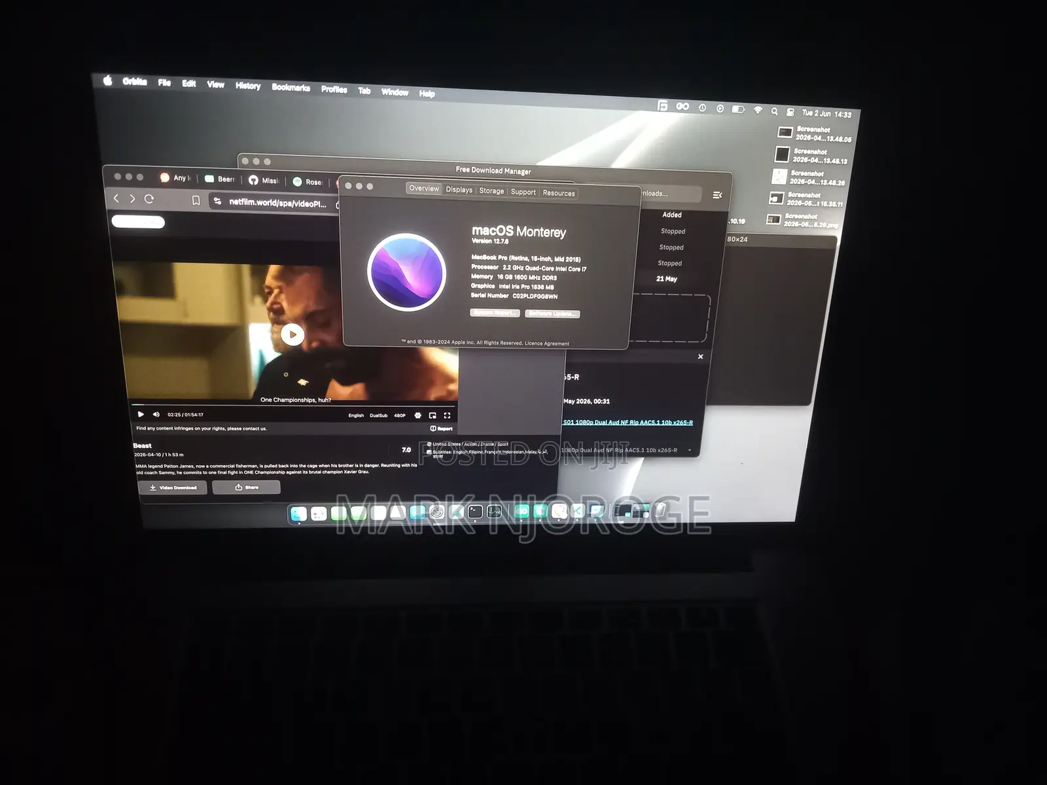Reload the netfilm.world page
Image resolution: width=1047 pixels, height=785 pixels.
pyautogui.click(x=149, y=199)
